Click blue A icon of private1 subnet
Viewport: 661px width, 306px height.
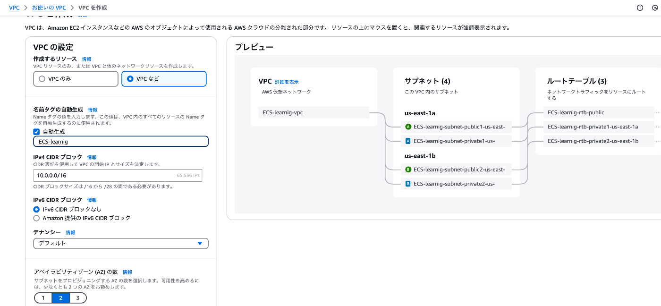pyautogui.click(x=408, y=141)
